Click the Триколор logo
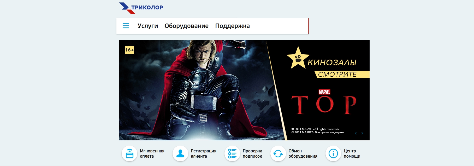The height and width of the screenshot is (166, 474). click(x=141, y=8)
